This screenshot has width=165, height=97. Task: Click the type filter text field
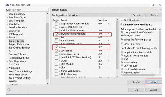(x=27, y=10)
